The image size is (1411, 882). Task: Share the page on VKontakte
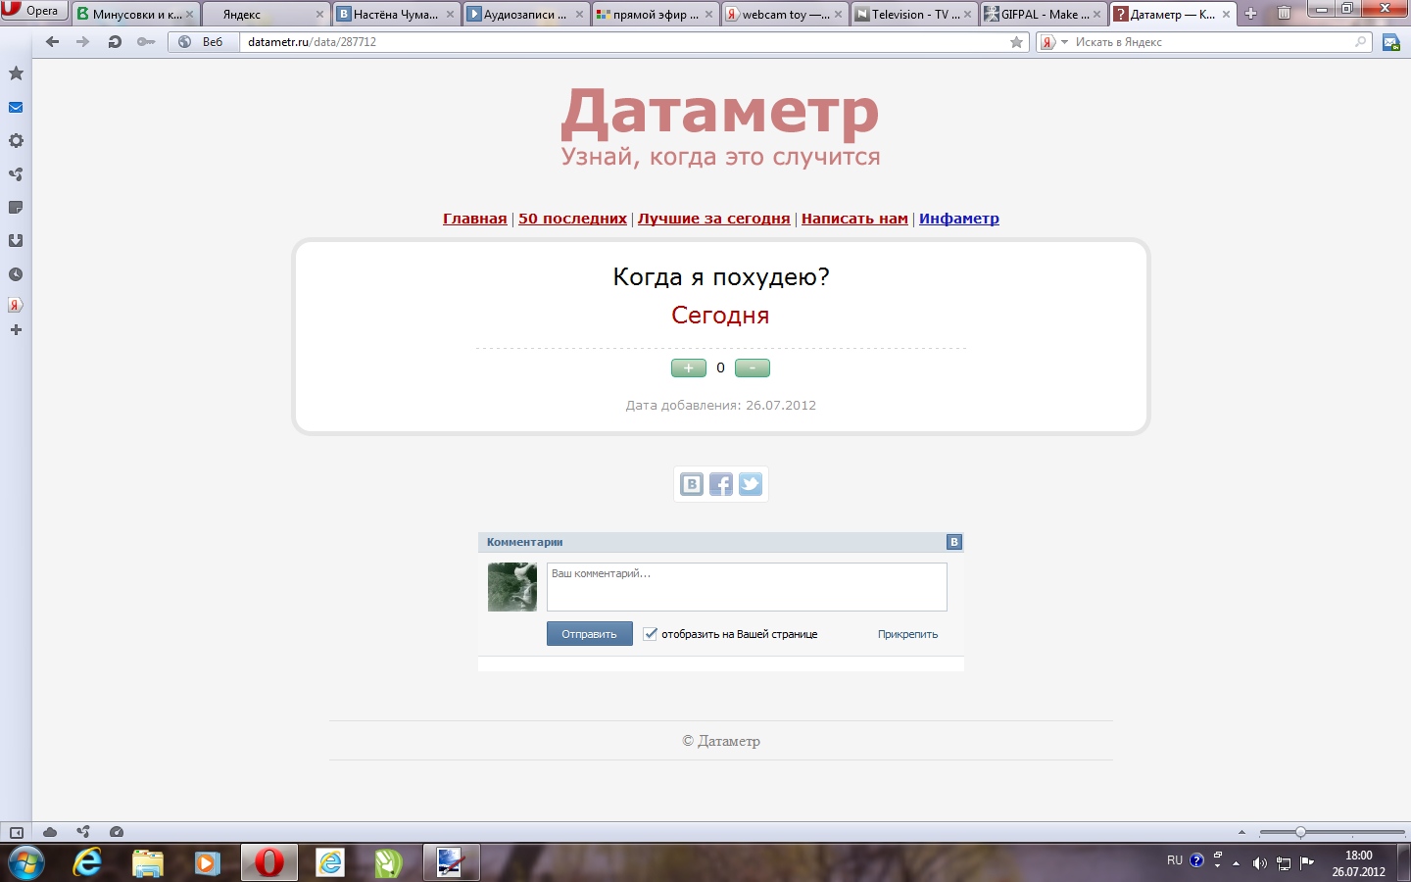click(x=692, y=484)
